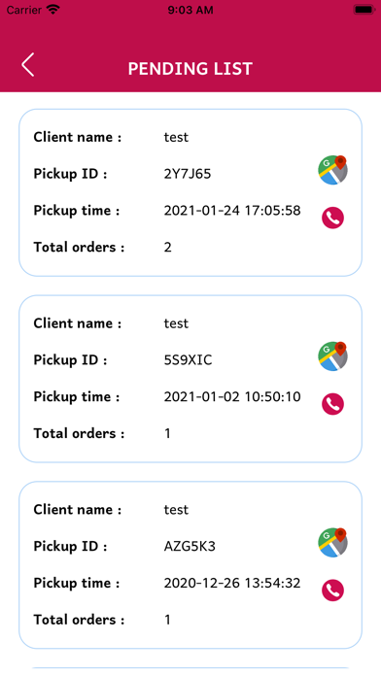Screen dimensions: 381x676
Task: Call client for pickup 2Y7J65
Action: pyautogui.click(x=332, y=218)
